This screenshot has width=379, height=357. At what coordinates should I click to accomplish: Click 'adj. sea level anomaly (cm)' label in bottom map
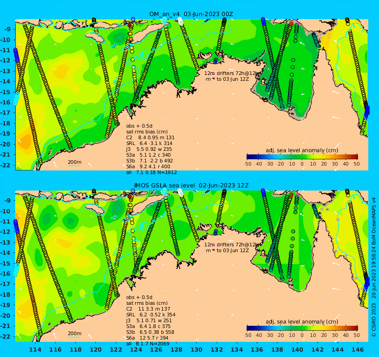coord(302,322)
